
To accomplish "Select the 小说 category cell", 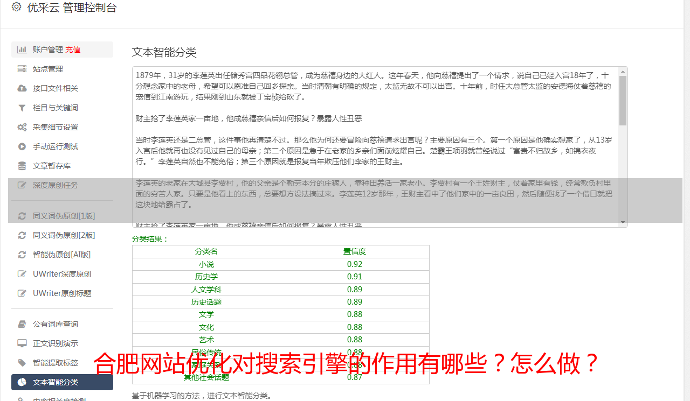I will tap(206, 264).
